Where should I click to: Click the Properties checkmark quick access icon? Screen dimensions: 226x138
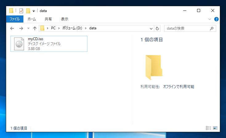pyautogui.click(x=21, y=11)
